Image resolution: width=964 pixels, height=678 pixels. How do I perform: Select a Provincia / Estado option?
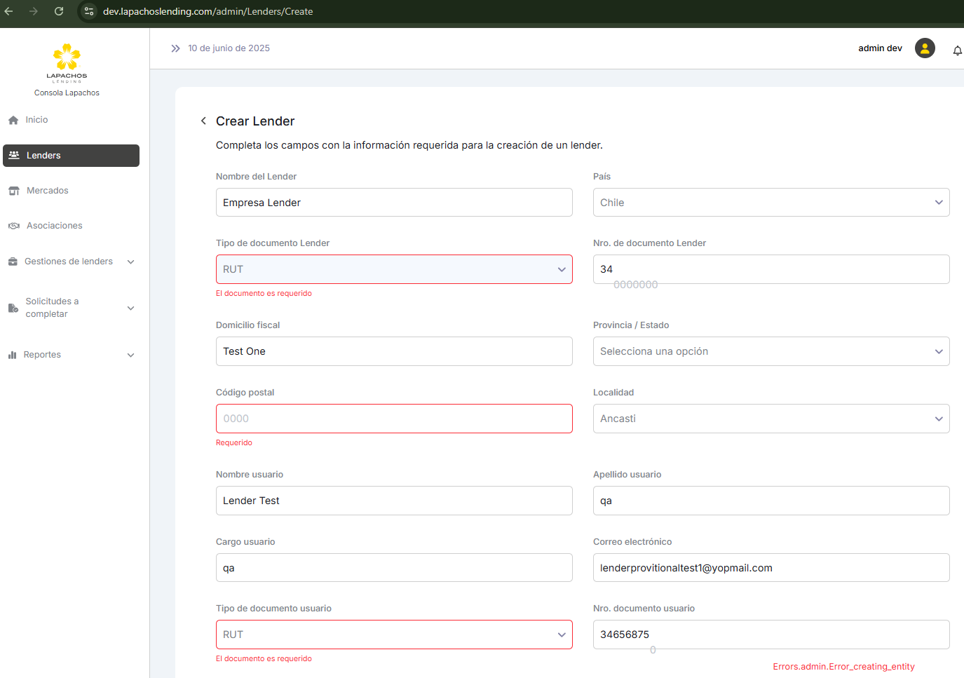(x=770, y=351)
